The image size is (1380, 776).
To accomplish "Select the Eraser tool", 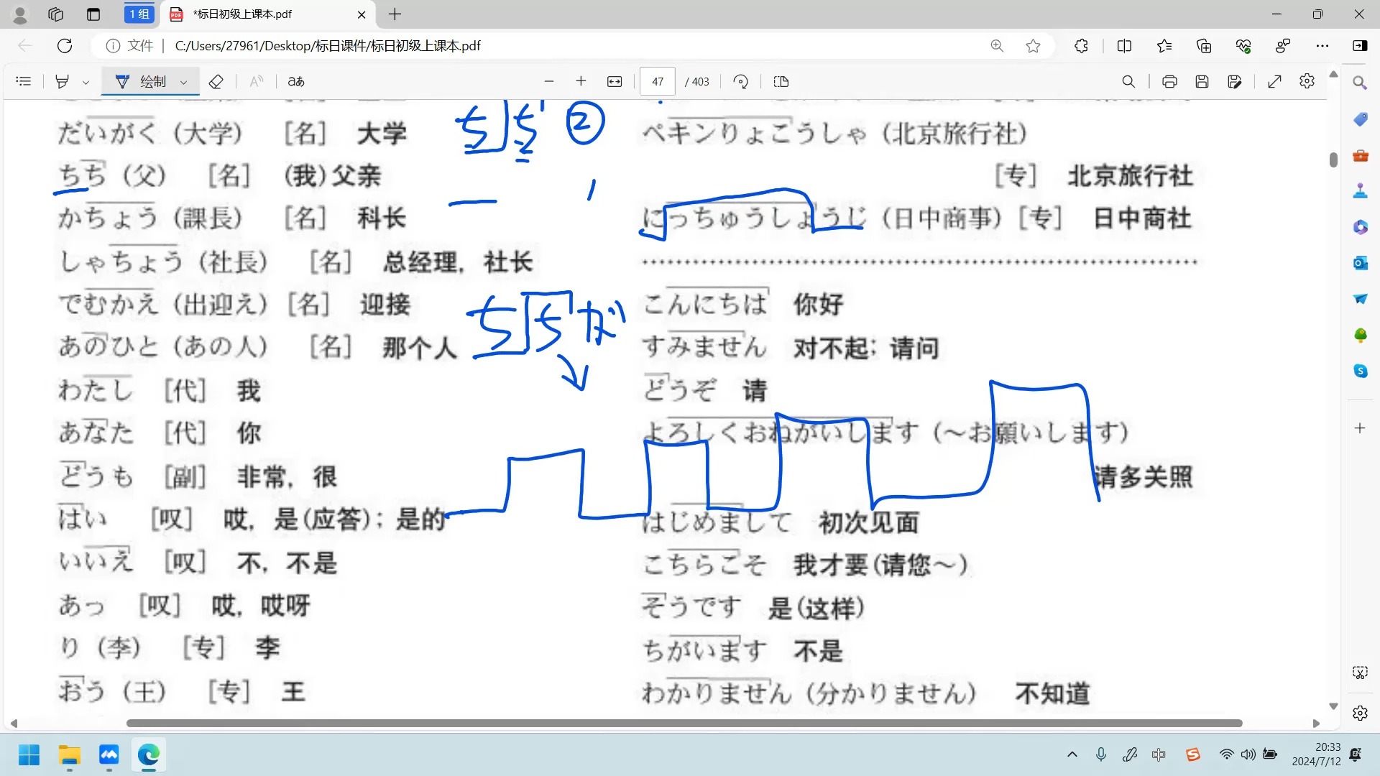I will (216, 81).
